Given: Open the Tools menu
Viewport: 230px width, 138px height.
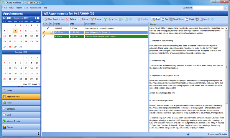Looking at the screenshot, I should [26, 8].
